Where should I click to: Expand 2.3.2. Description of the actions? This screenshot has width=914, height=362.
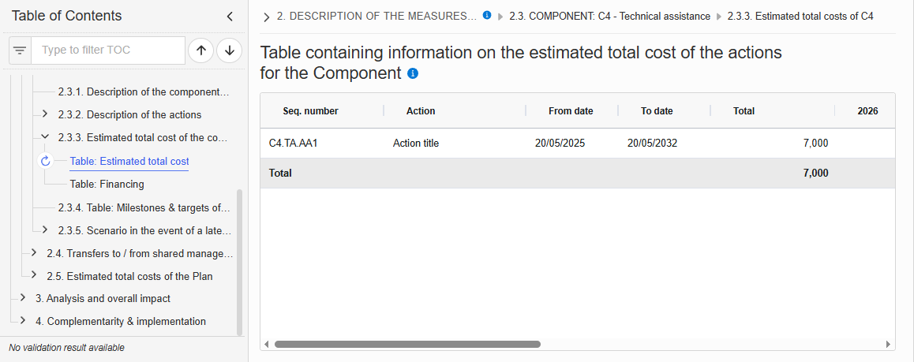coord(45,114)
